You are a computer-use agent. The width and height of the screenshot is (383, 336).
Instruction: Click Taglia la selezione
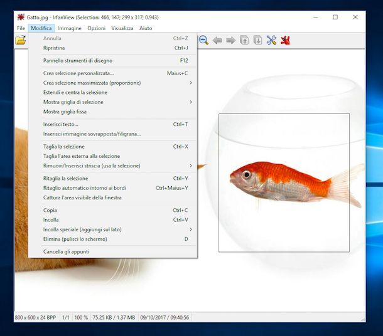[x=113, y=147]
